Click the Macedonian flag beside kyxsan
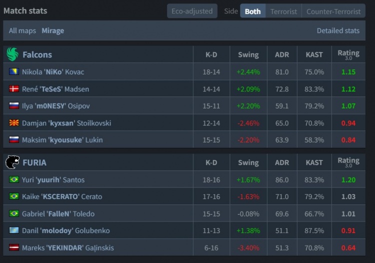This screenshot has width=375, height=263. pyautogui.click(x=13, y=123)
